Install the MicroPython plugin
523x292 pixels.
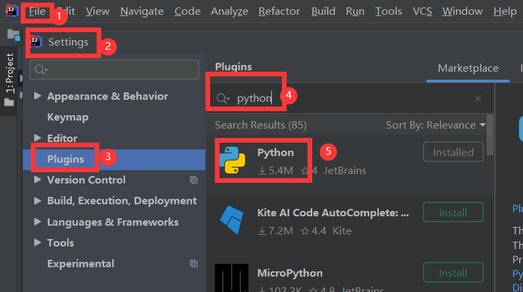click(x=453, y=273)
